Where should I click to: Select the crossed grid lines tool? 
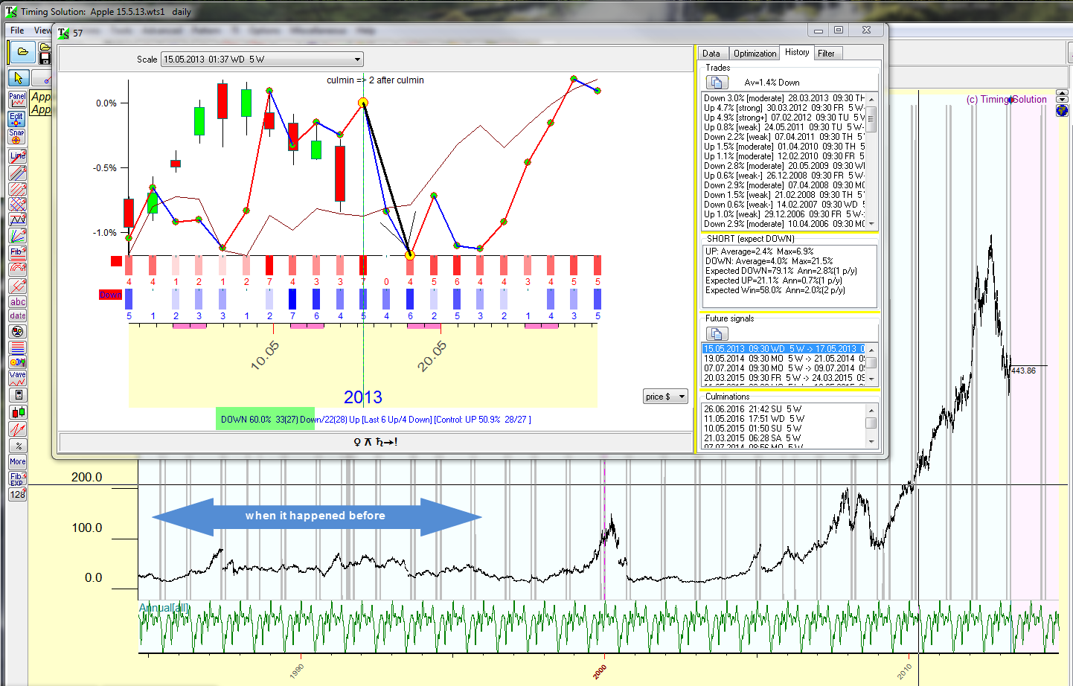[x=17, y=204]
